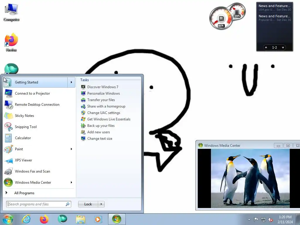Click the muted volume tray icon
The height and width of the screenshot is (225, 300).
pyautogui.click(x=270, y=219)
